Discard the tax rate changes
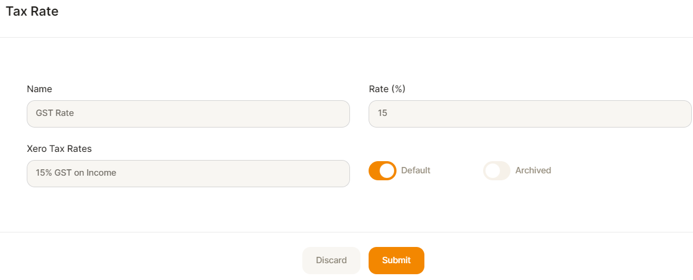 (x=331, y=261)
